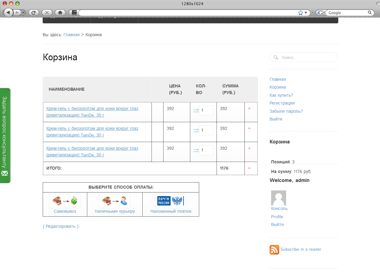Click the admin avatar placeholder image

pos(279,198)
